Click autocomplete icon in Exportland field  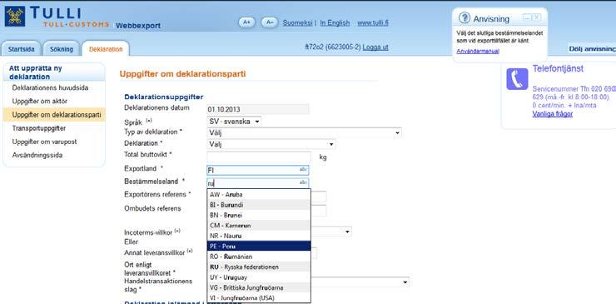point(303,170)
